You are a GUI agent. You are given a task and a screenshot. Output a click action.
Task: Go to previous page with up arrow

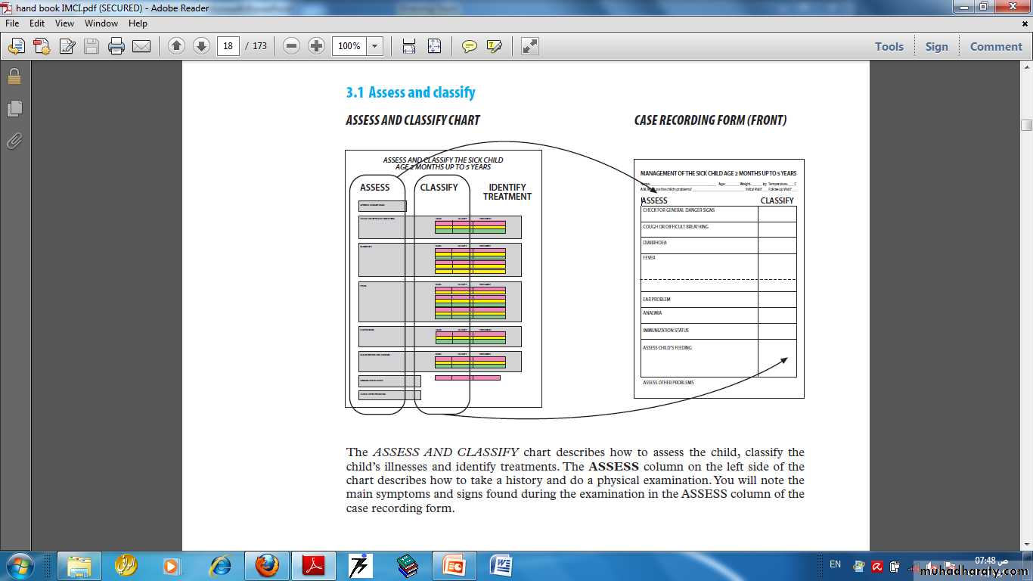[x=176, y=46]
